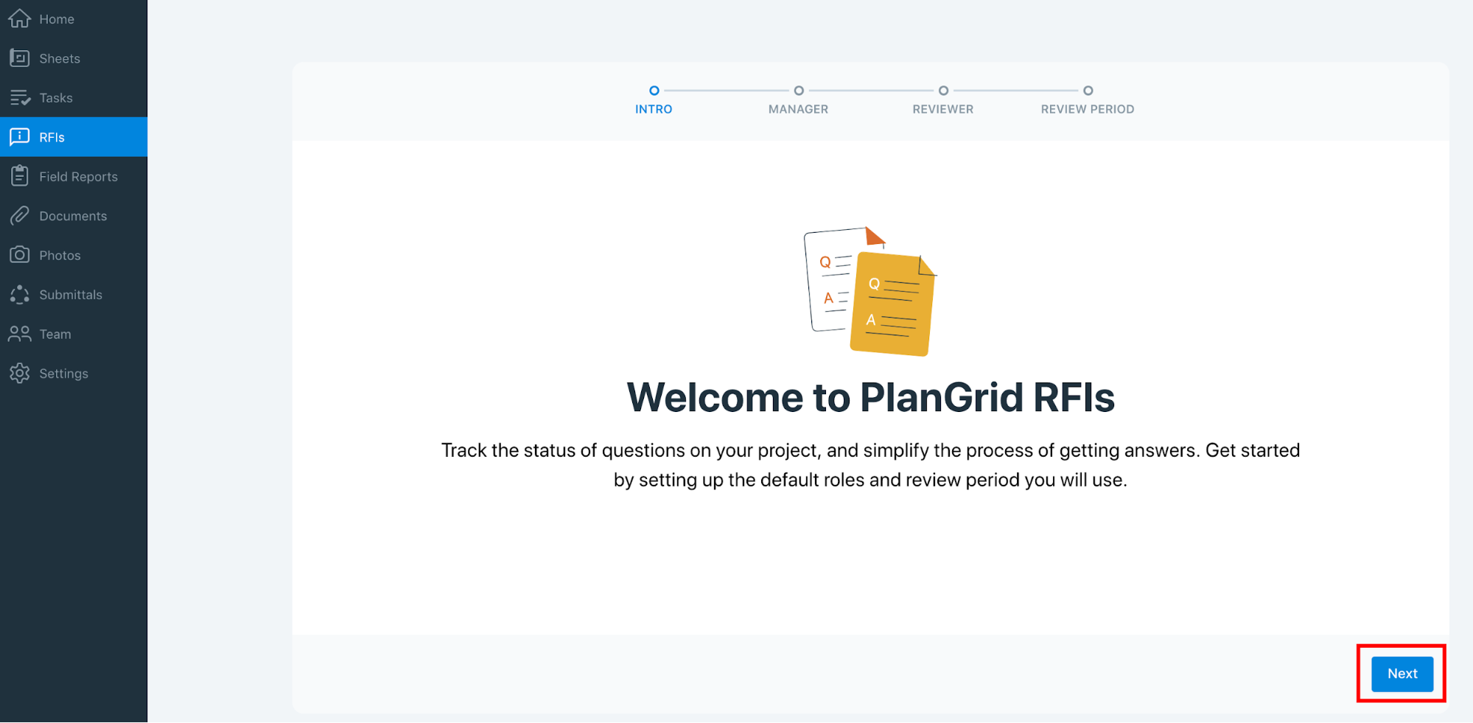Click the Team people icon
Viewport: 1473px width, 723px height.
click(x=20, y=334)
